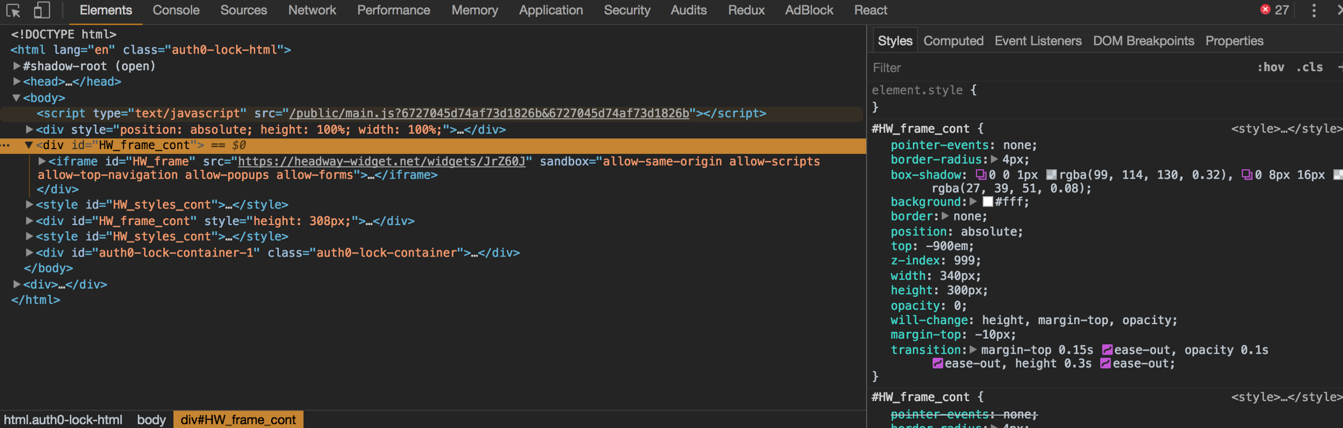The height and width of the screenshot is (428, 1343).
Task: Expand the HW_frame iframe node
Action: point(42,162)
